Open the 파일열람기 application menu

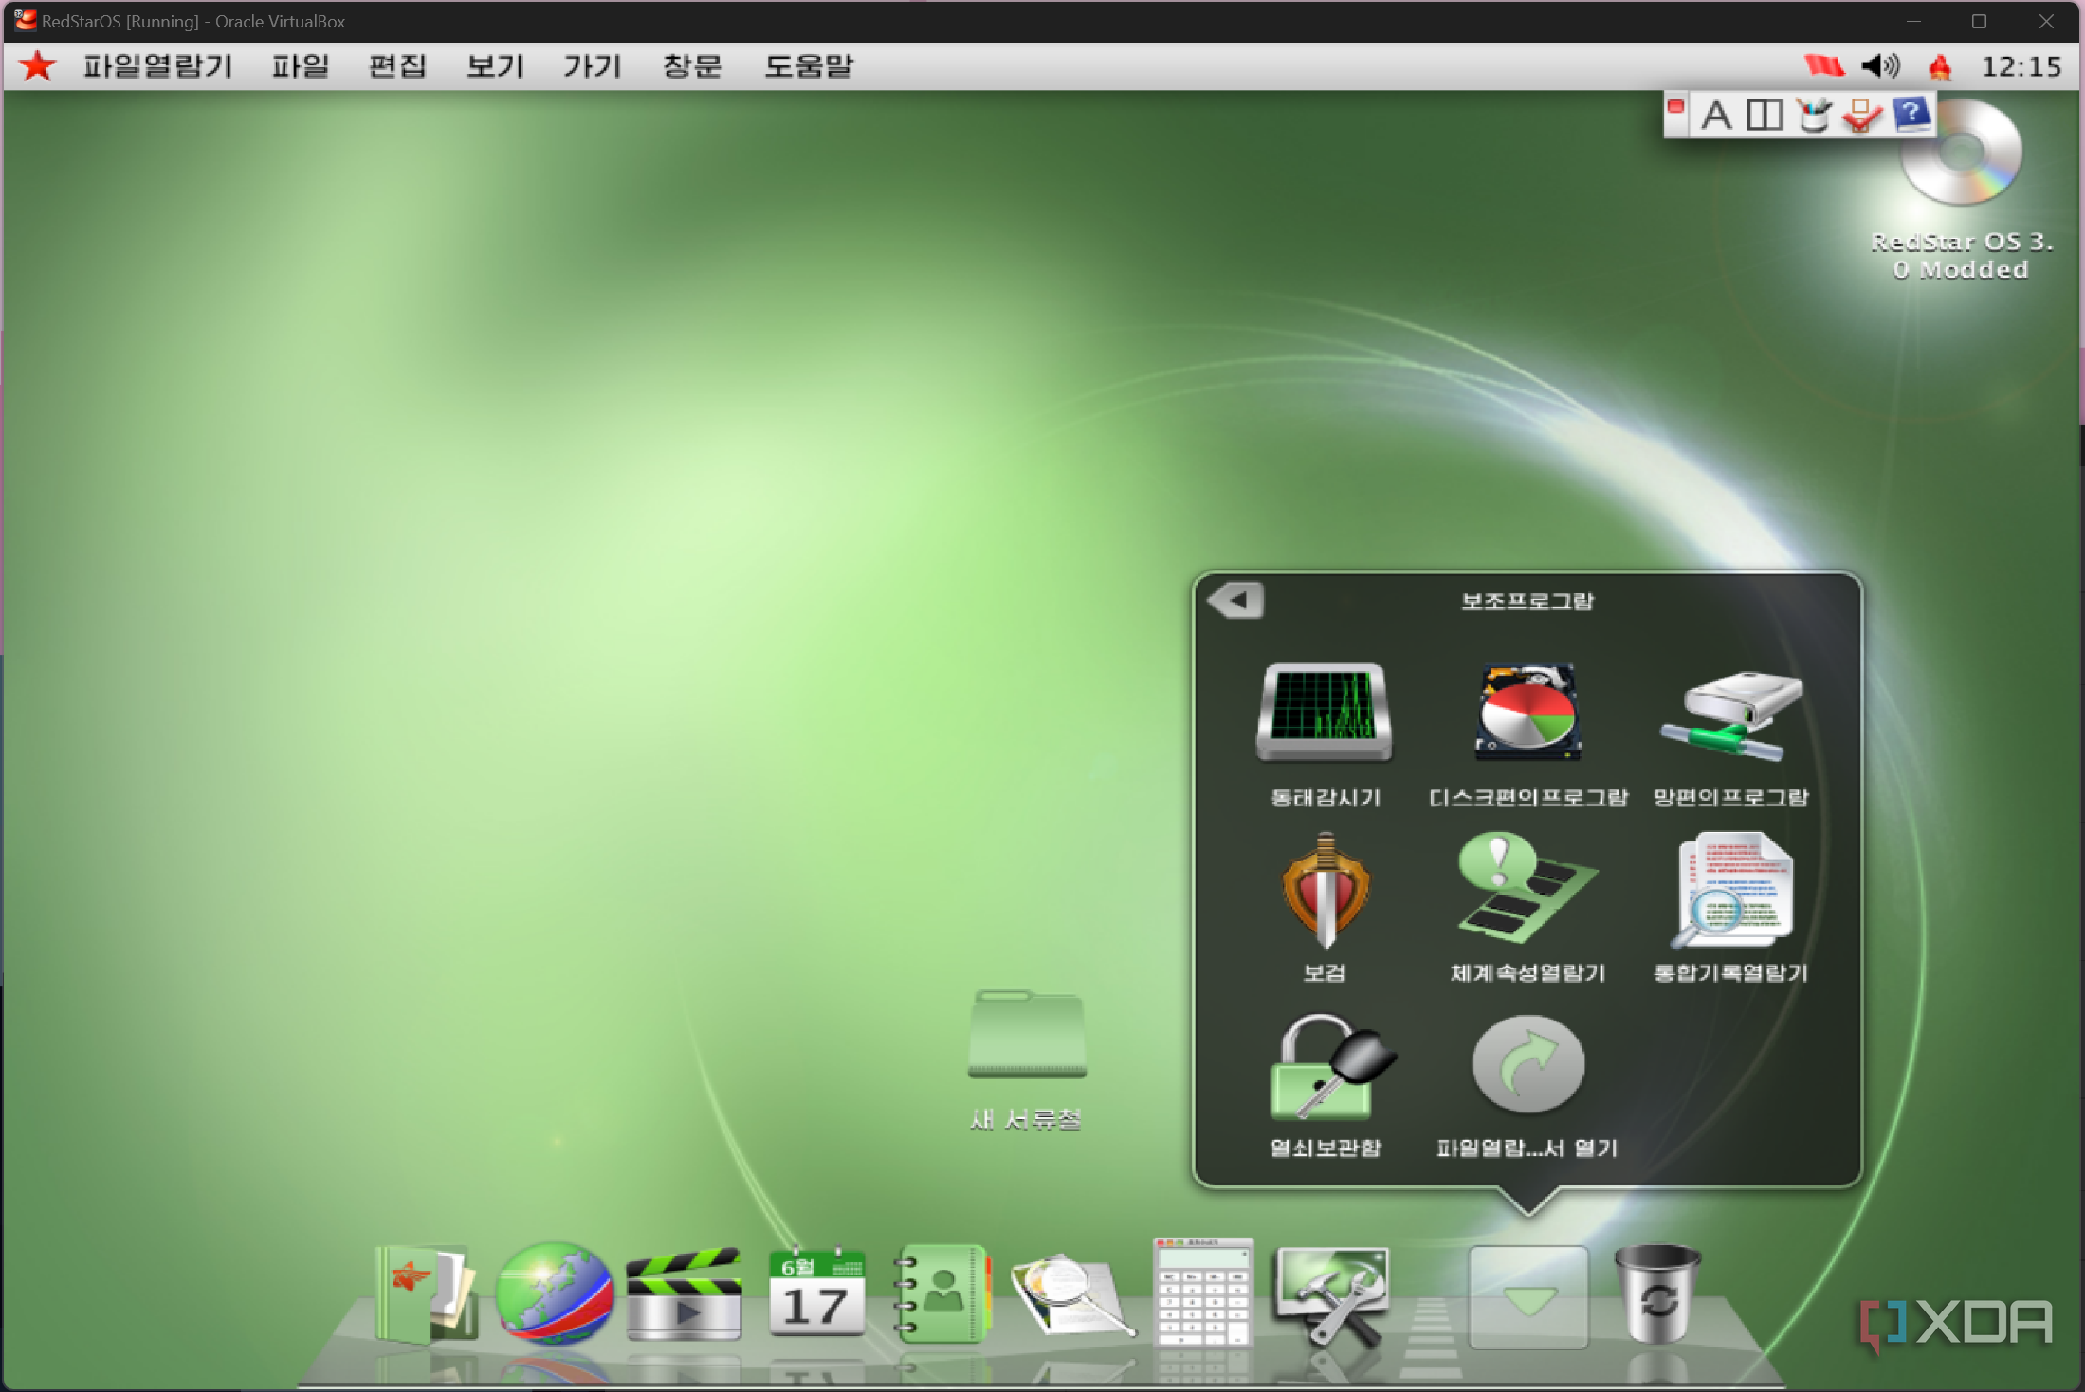click(x=158, y=66)
